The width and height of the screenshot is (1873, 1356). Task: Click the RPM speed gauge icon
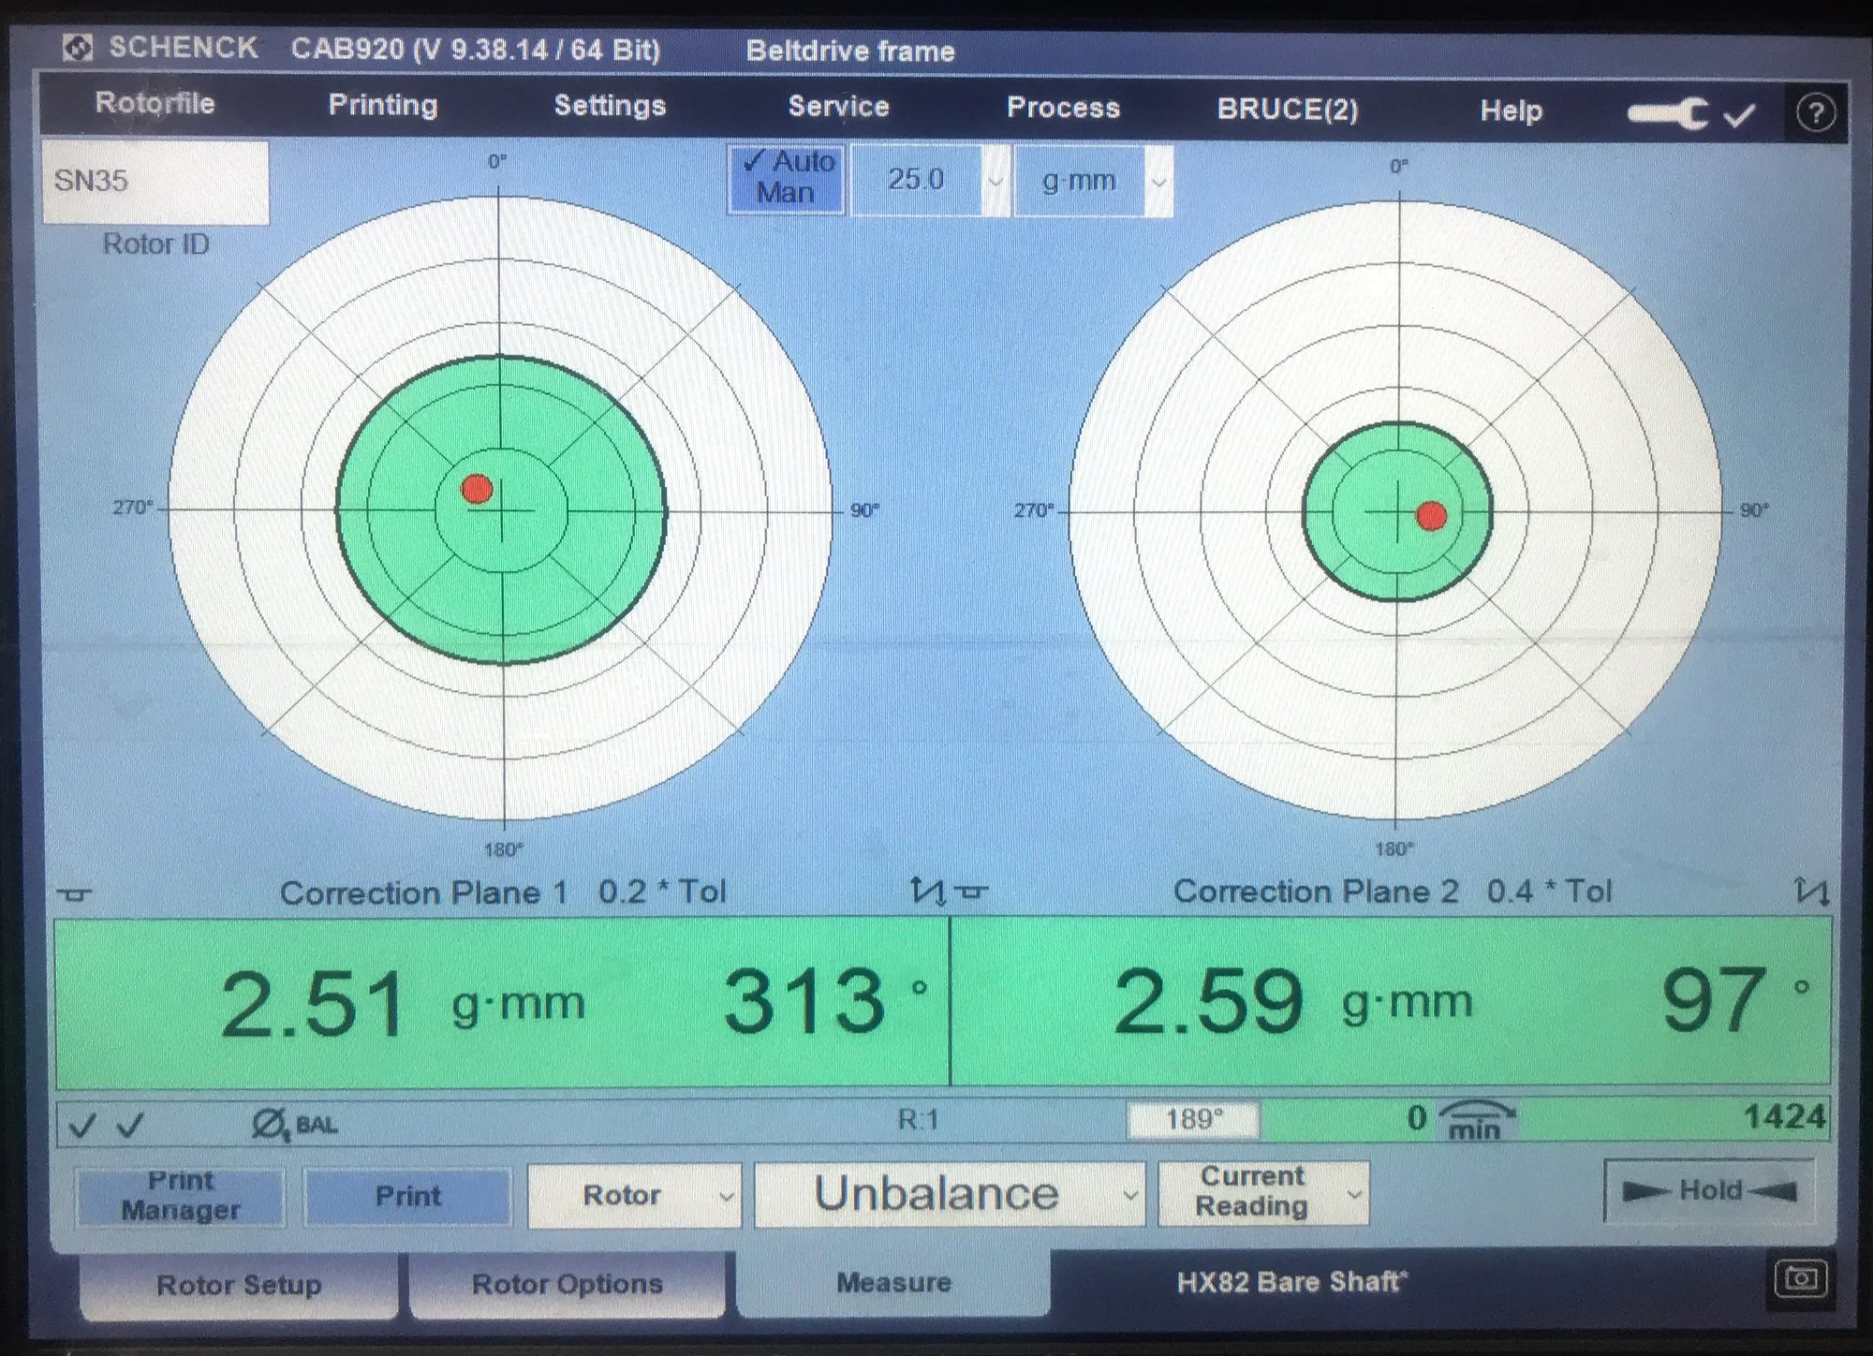[x=1475, y=1119]
